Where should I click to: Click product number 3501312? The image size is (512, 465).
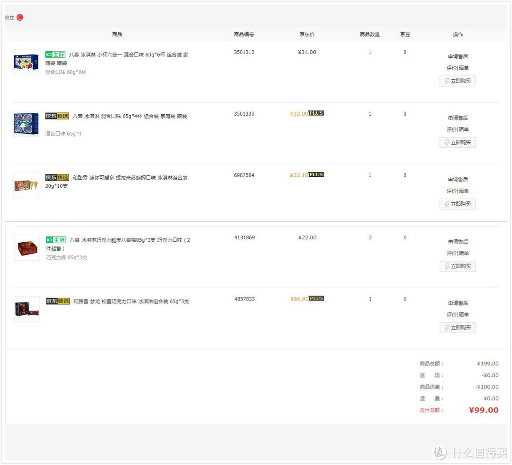click(x=244, y=52)
